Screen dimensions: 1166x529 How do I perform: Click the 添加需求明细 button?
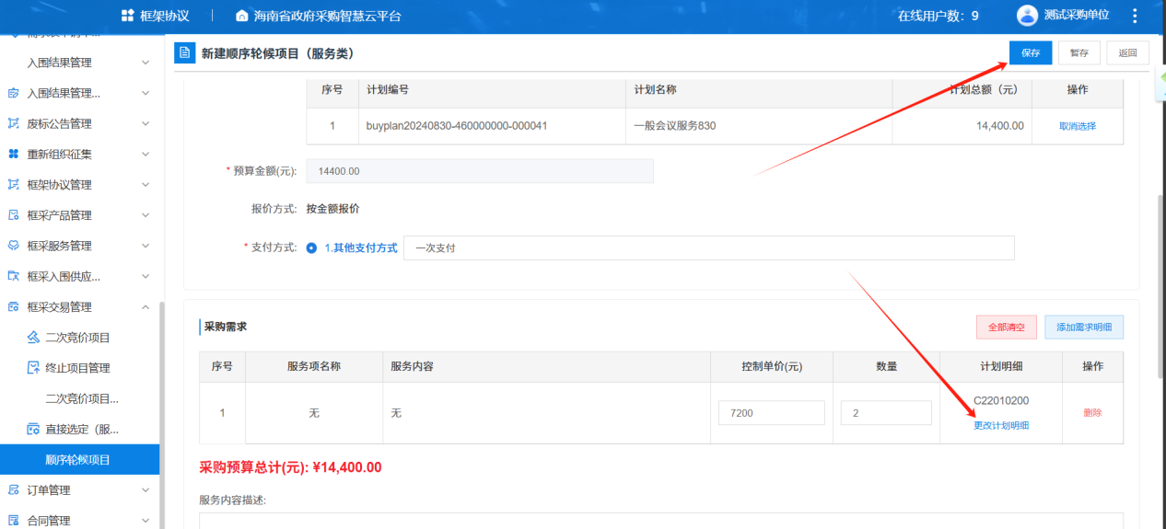tap(1084, 327)
